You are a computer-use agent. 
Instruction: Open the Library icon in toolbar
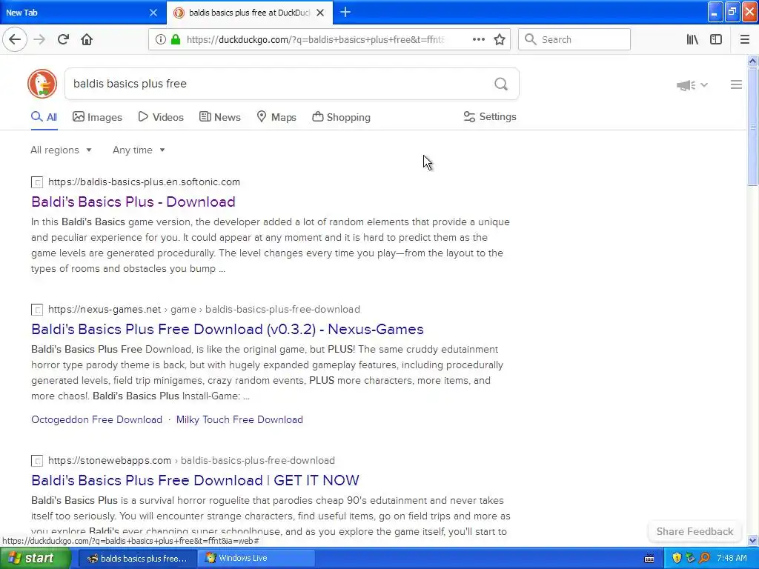coord(692,39)
